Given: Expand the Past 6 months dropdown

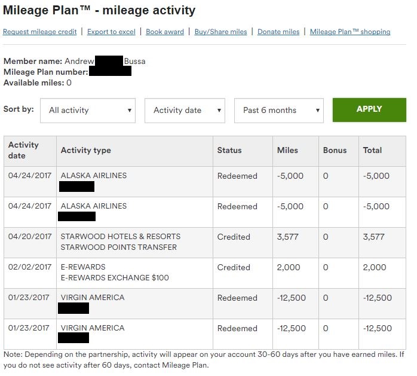Looking at the screenshot, I should click(278, 111).
